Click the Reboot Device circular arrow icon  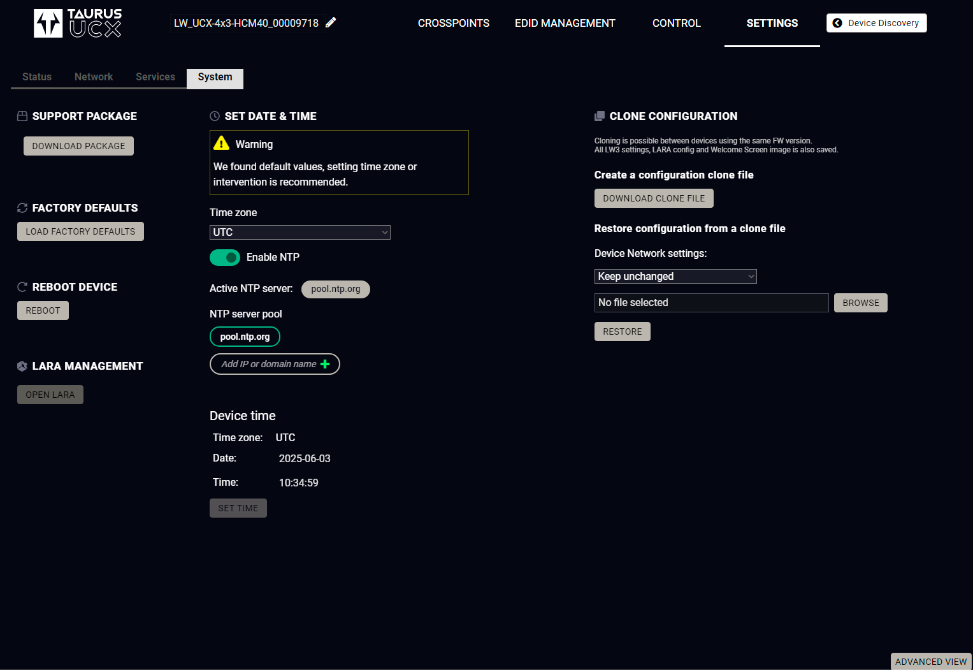(22, 287)
